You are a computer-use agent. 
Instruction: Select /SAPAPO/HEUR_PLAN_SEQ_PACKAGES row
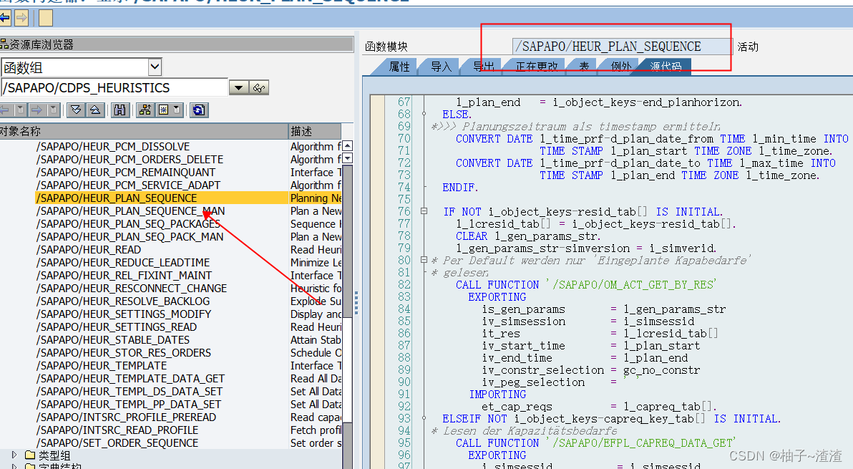coord(128,224)
